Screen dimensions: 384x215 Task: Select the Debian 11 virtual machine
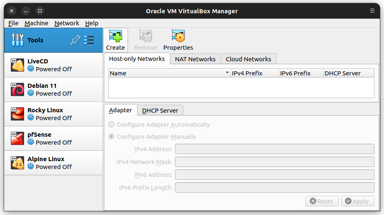click(53, 89)
